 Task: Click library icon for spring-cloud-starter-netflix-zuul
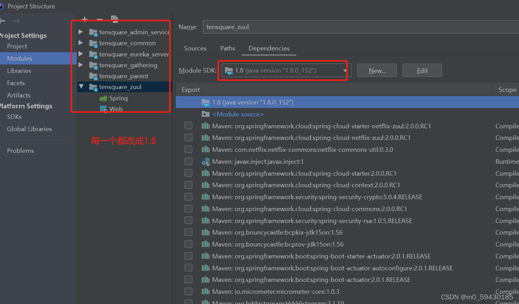coord(206,126)
